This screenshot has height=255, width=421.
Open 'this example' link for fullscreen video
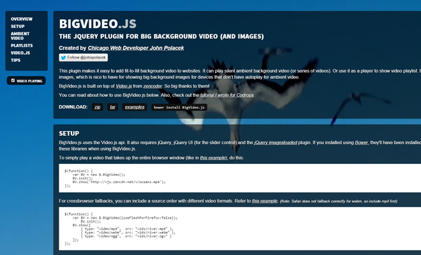(213, 158)
